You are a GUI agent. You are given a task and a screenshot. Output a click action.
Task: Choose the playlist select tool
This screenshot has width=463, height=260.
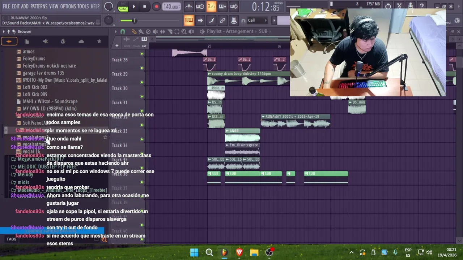[x=177, y=31]
